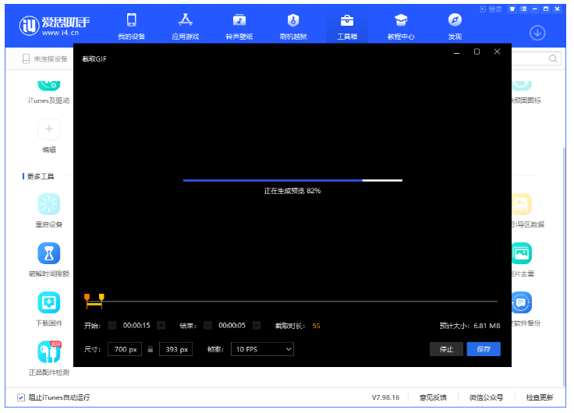The width and height of the screenshot is (574, 413).
Task: Click the 截取时长 5S value
Action: (x=317, y=326)
